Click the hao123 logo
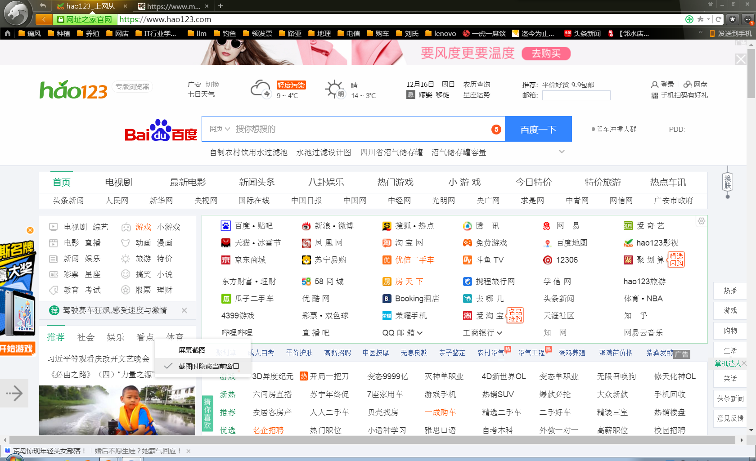 (x=73, y=90)
